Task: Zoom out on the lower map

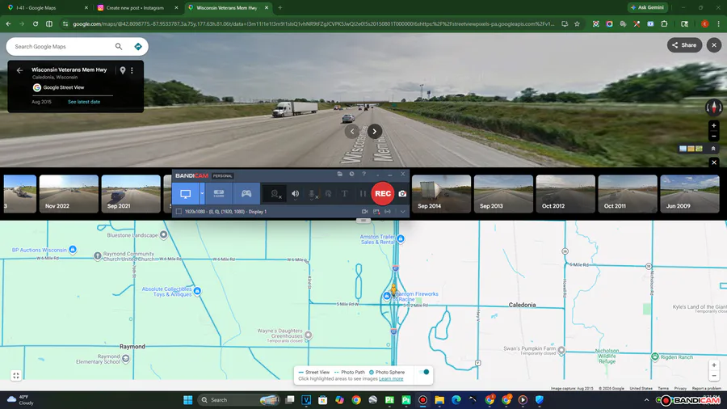Action: click(714, 376)
